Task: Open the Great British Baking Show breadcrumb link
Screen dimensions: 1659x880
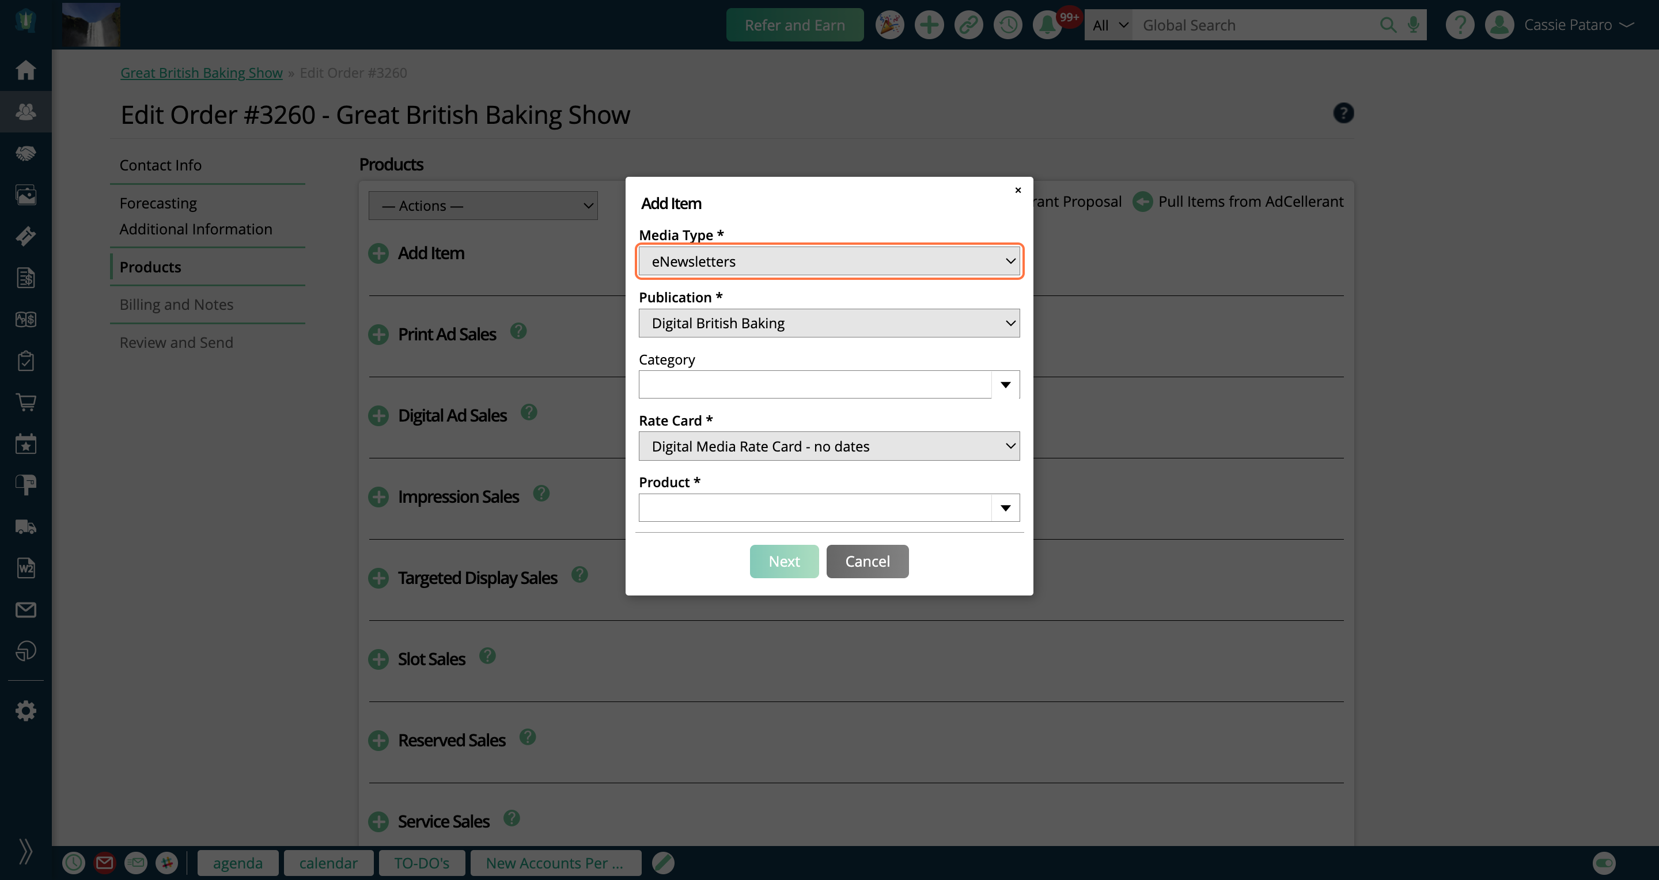Action: point(202,73)
